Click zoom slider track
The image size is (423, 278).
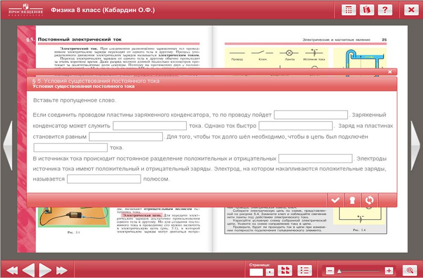pyautogui.click(x=360, y=271)
